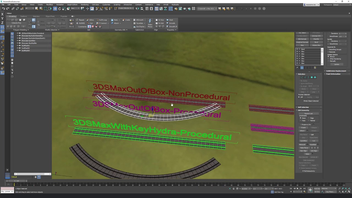
Task: Click the Scene Explorer horizontal scrollbar
Action: (x=33, y=174)
